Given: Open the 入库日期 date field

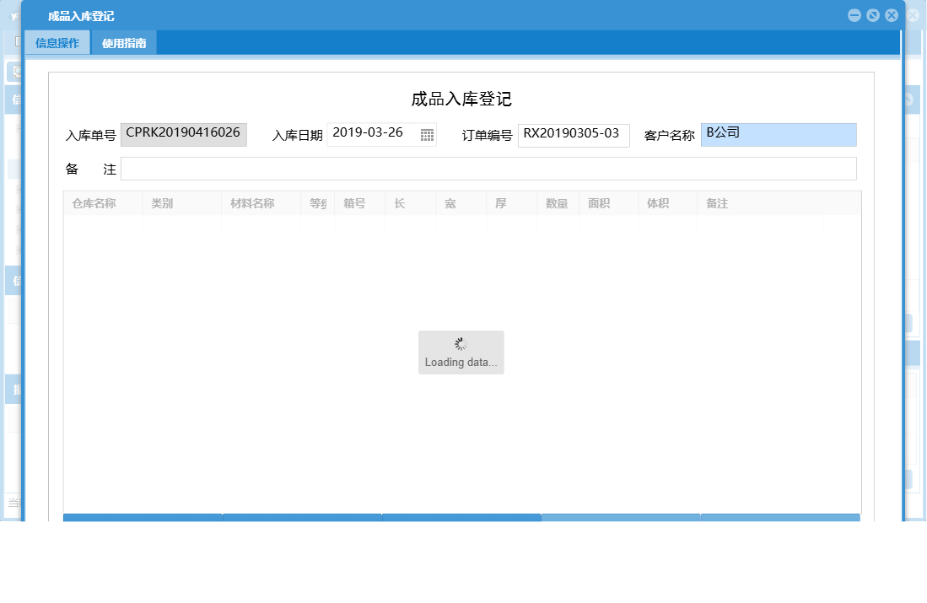Looking at the screenshot, I should [x=371, y=134].
